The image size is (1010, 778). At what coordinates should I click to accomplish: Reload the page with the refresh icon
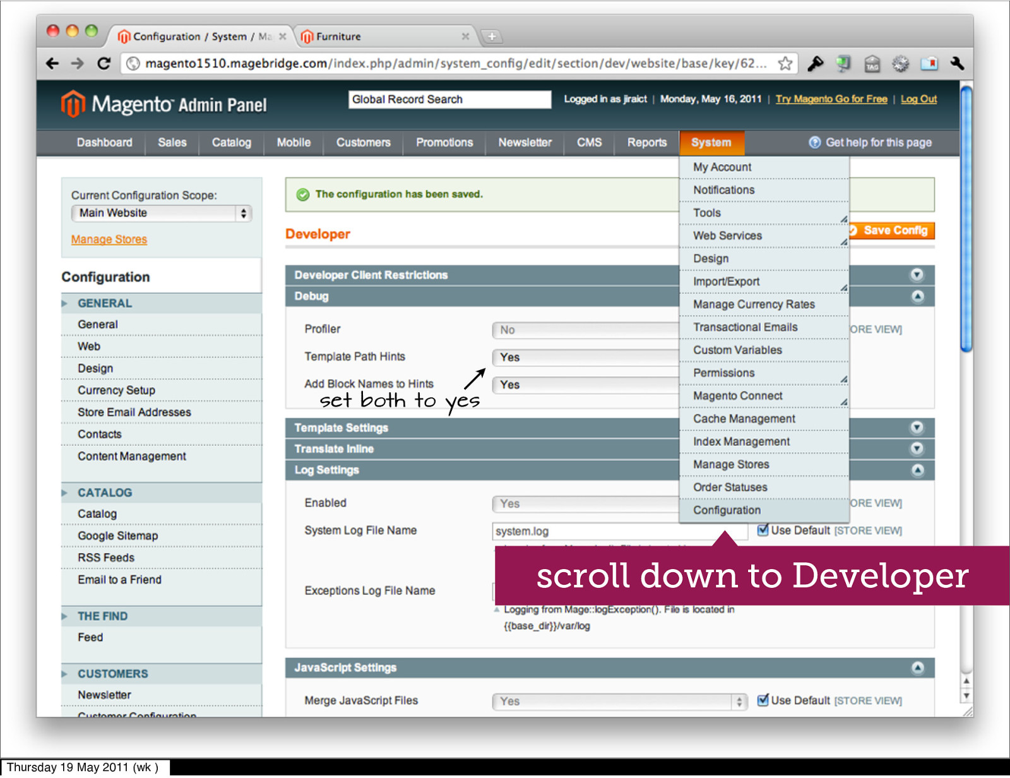(x=104, y=64)
